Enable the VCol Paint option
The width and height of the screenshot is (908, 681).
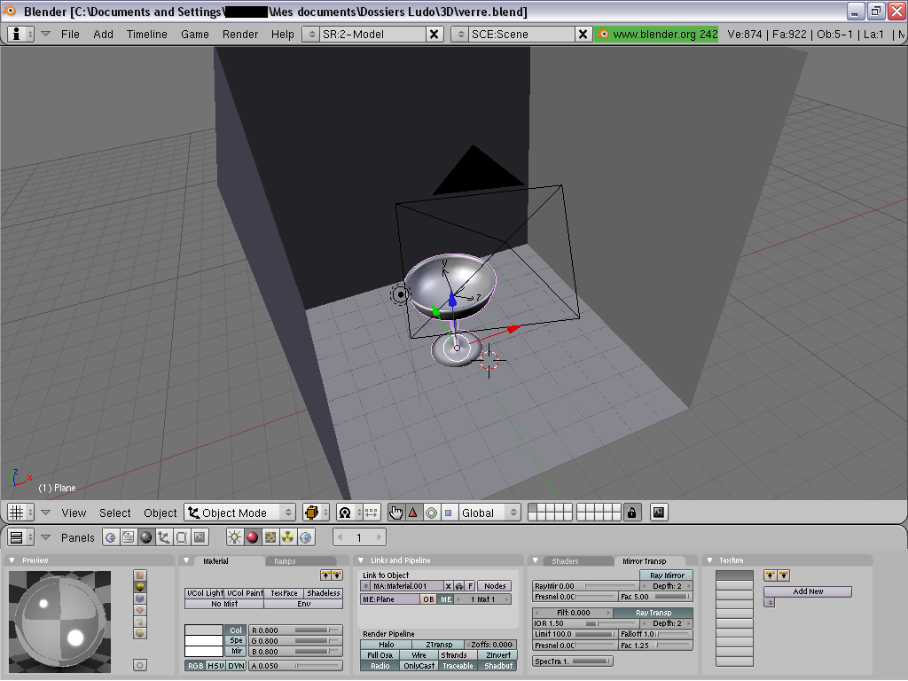[245, 593]
